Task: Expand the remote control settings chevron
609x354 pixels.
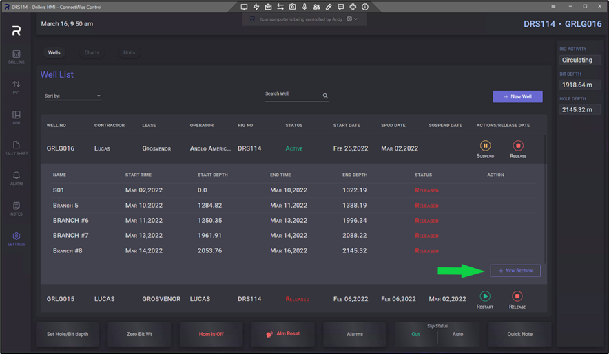Action: pos(355,19)
